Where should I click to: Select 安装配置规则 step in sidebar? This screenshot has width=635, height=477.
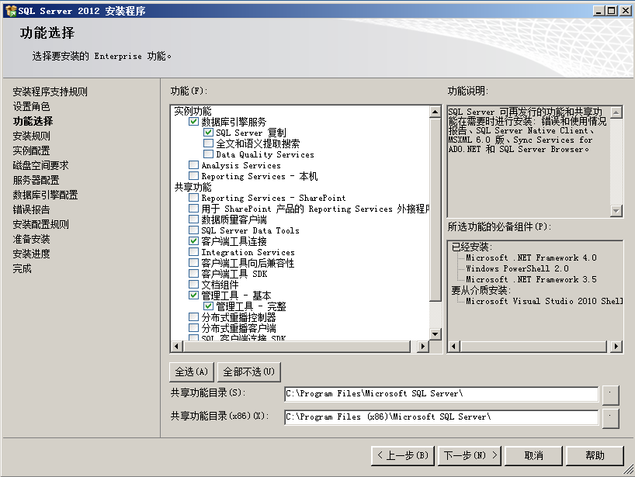[40, 224]
